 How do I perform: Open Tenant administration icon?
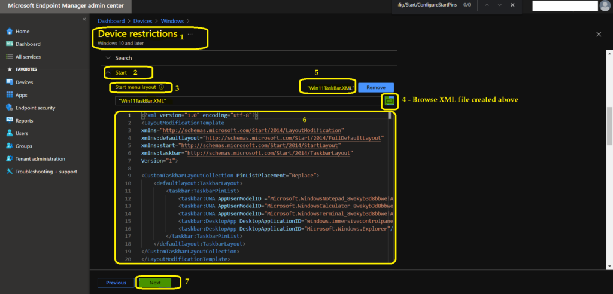click(x=10, y=159)
